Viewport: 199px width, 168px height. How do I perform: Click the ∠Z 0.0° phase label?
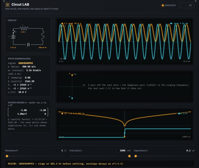click(x=184, y=113)
